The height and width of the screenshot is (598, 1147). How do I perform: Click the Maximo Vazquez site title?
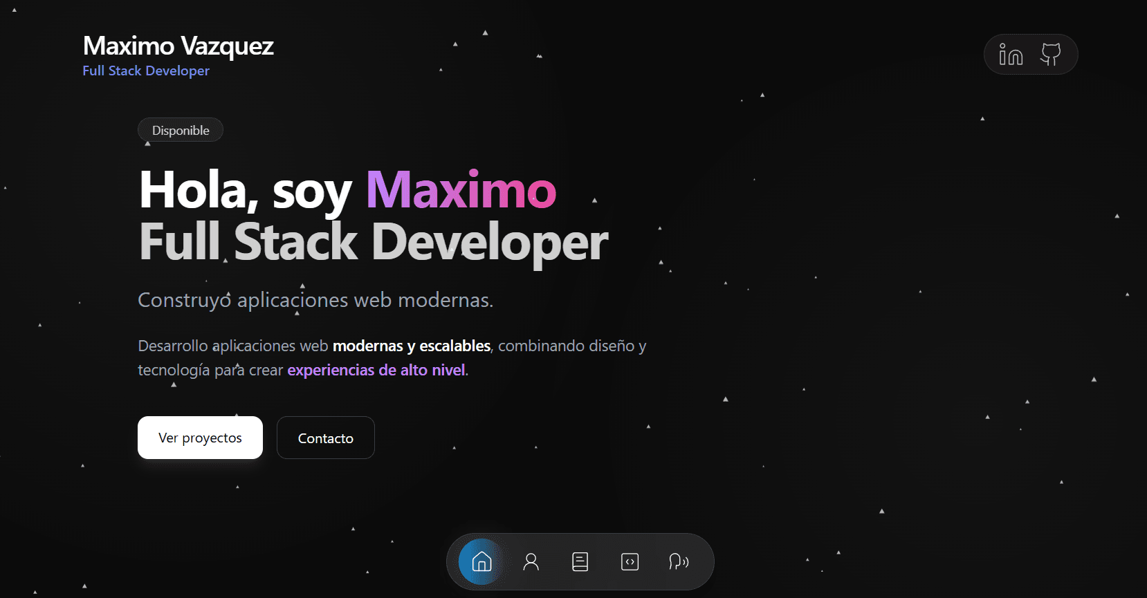point(178,46)
